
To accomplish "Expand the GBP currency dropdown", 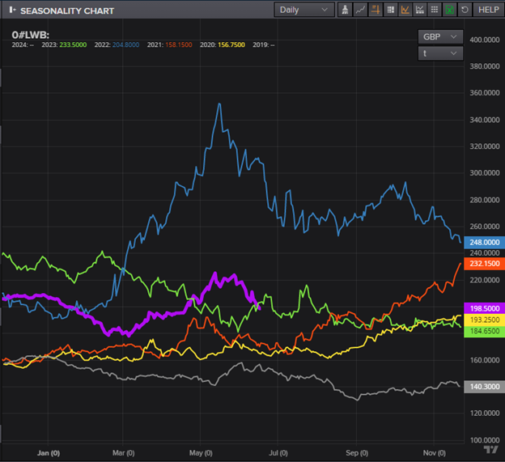I will coord(440,36).
